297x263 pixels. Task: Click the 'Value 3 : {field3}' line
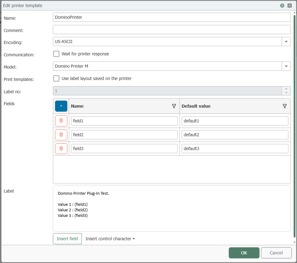73,215
